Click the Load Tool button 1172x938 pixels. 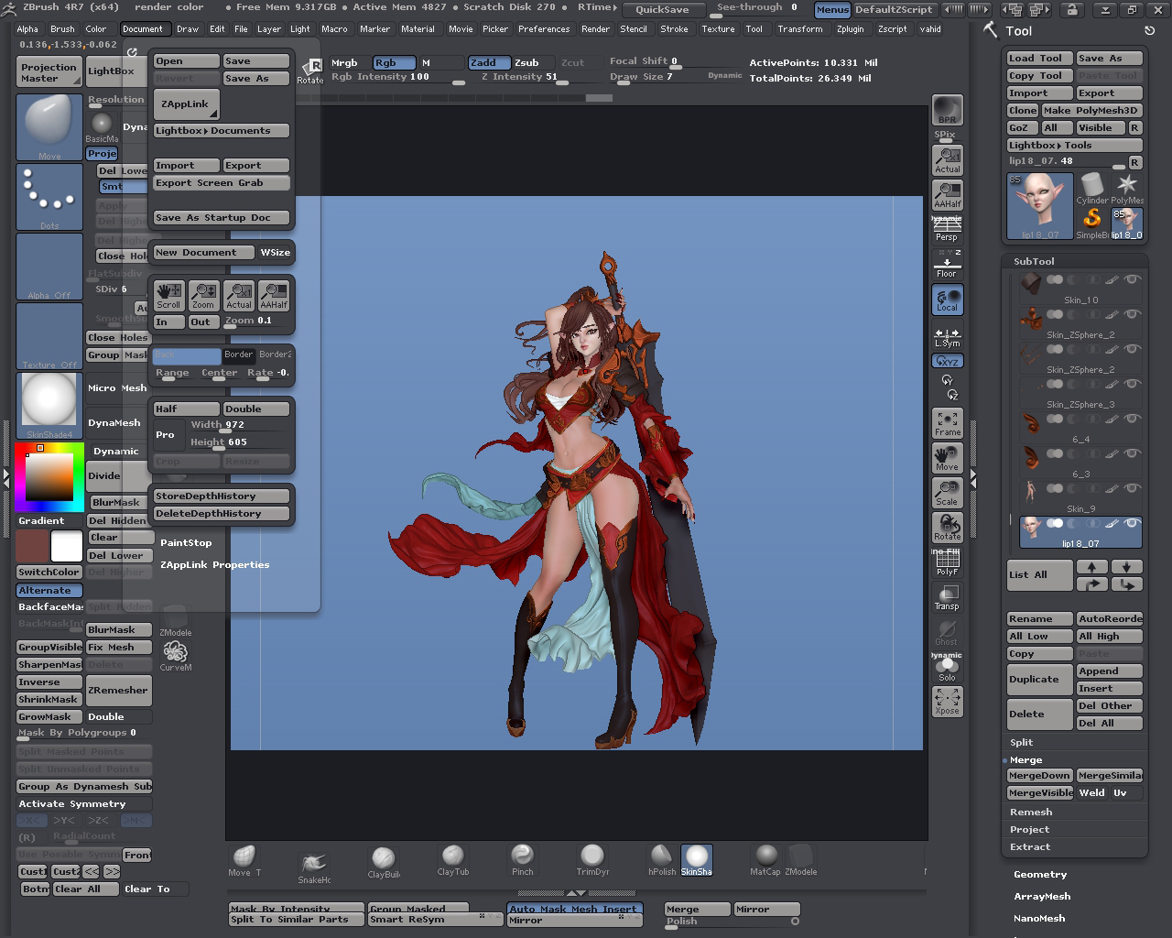(1039, 59)
